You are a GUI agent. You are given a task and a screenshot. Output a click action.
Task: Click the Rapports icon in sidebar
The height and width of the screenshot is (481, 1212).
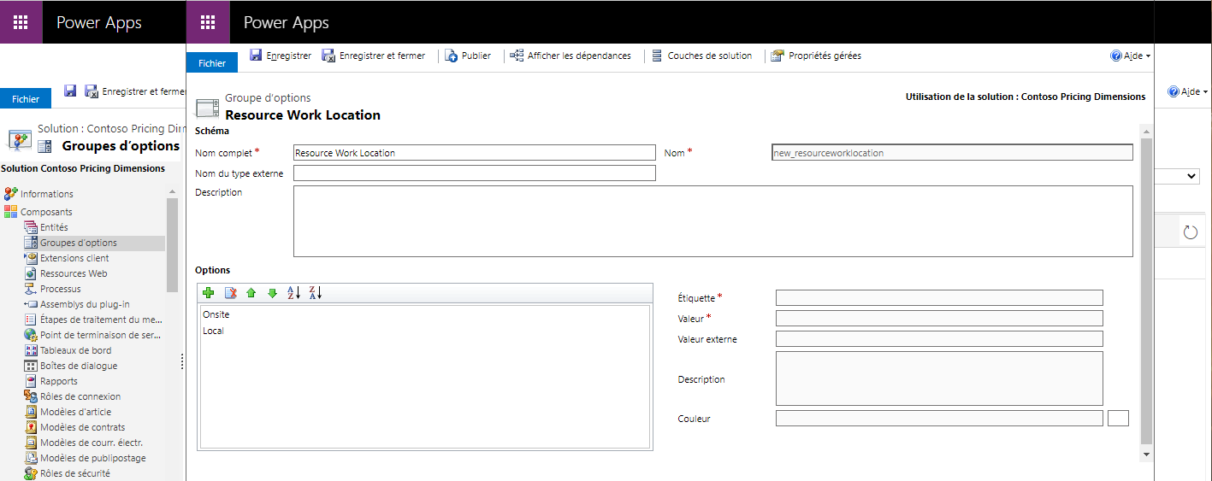coord(31,381)
